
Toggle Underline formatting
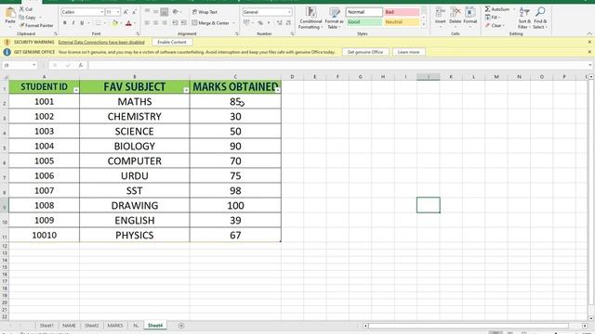pos(82,23)
